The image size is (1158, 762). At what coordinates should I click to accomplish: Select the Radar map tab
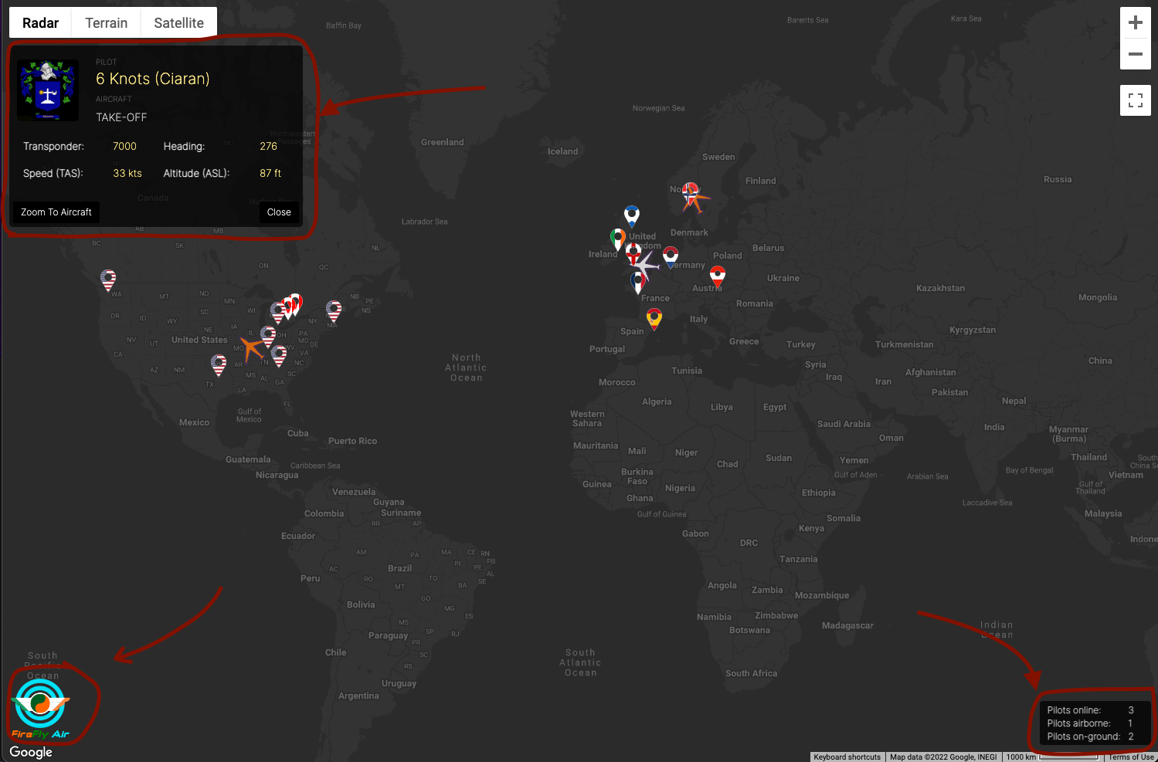(40, 23)
